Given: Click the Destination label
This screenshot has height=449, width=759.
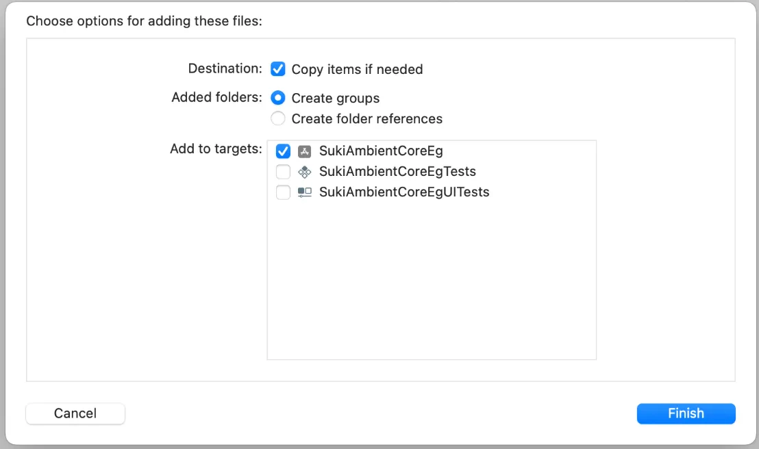Looking at the screenshot, I should (225, 68).
